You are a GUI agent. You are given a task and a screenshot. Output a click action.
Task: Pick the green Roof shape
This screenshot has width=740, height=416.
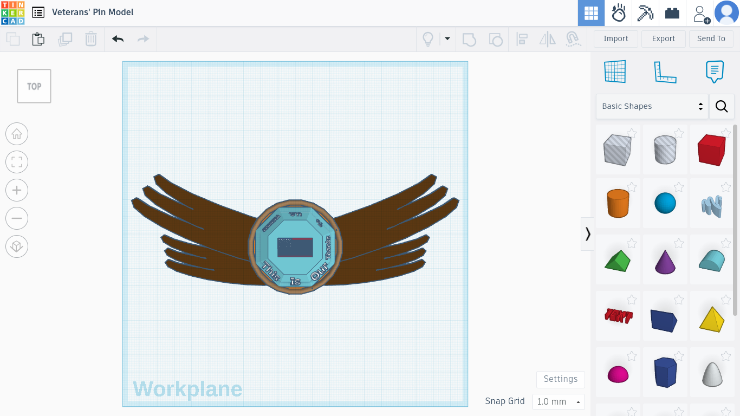pyautogui.click(x=618, y=261)
